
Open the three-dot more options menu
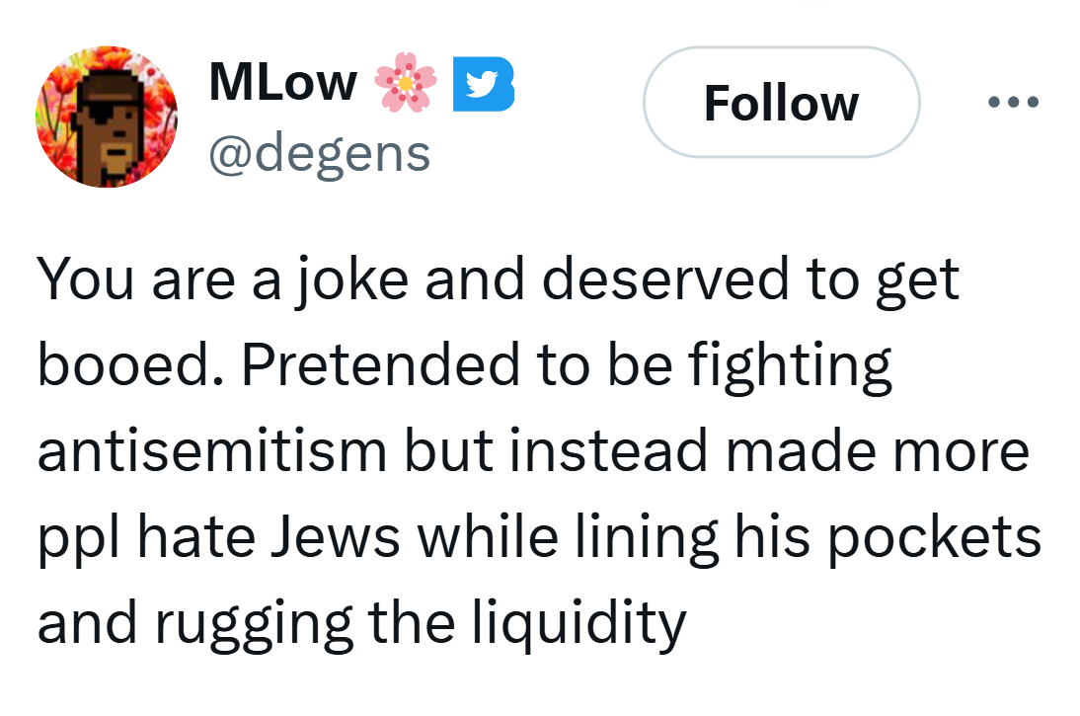click(1012, 102)
